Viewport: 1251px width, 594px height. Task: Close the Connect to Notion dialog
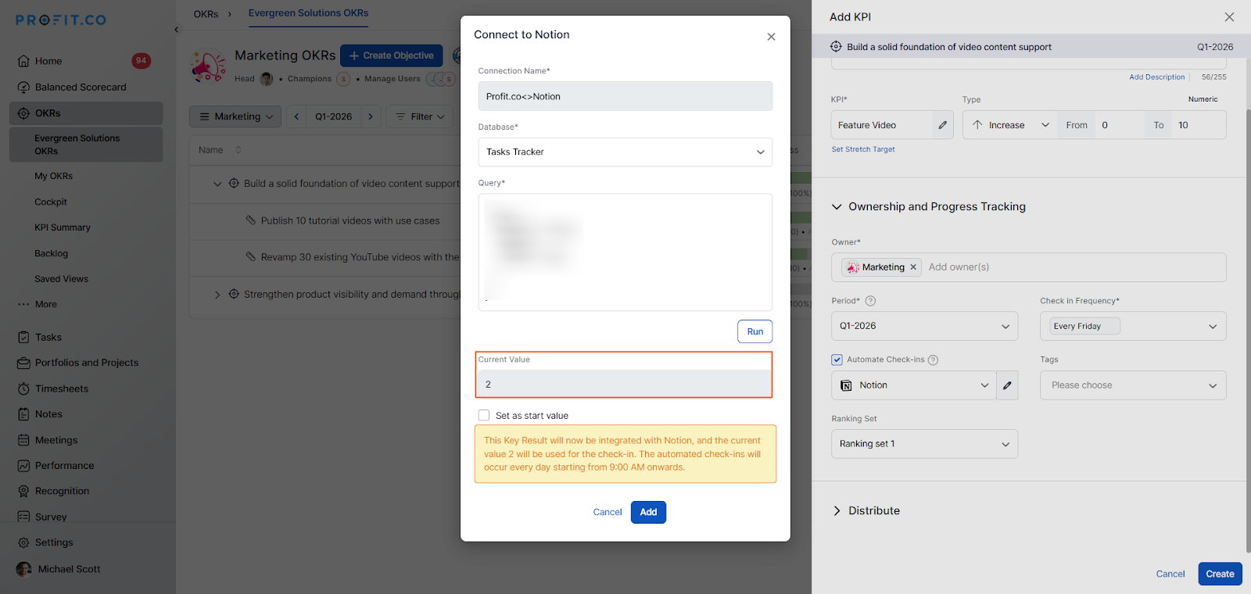pyautogui.click(x=771, y=37)
